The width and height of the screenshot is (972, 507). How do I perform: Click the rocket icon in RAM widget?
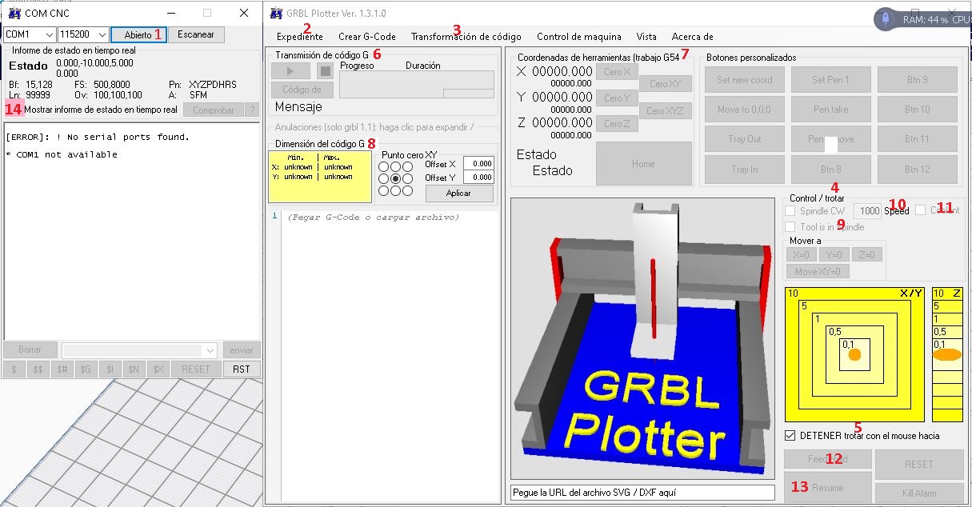click(886, 18)
